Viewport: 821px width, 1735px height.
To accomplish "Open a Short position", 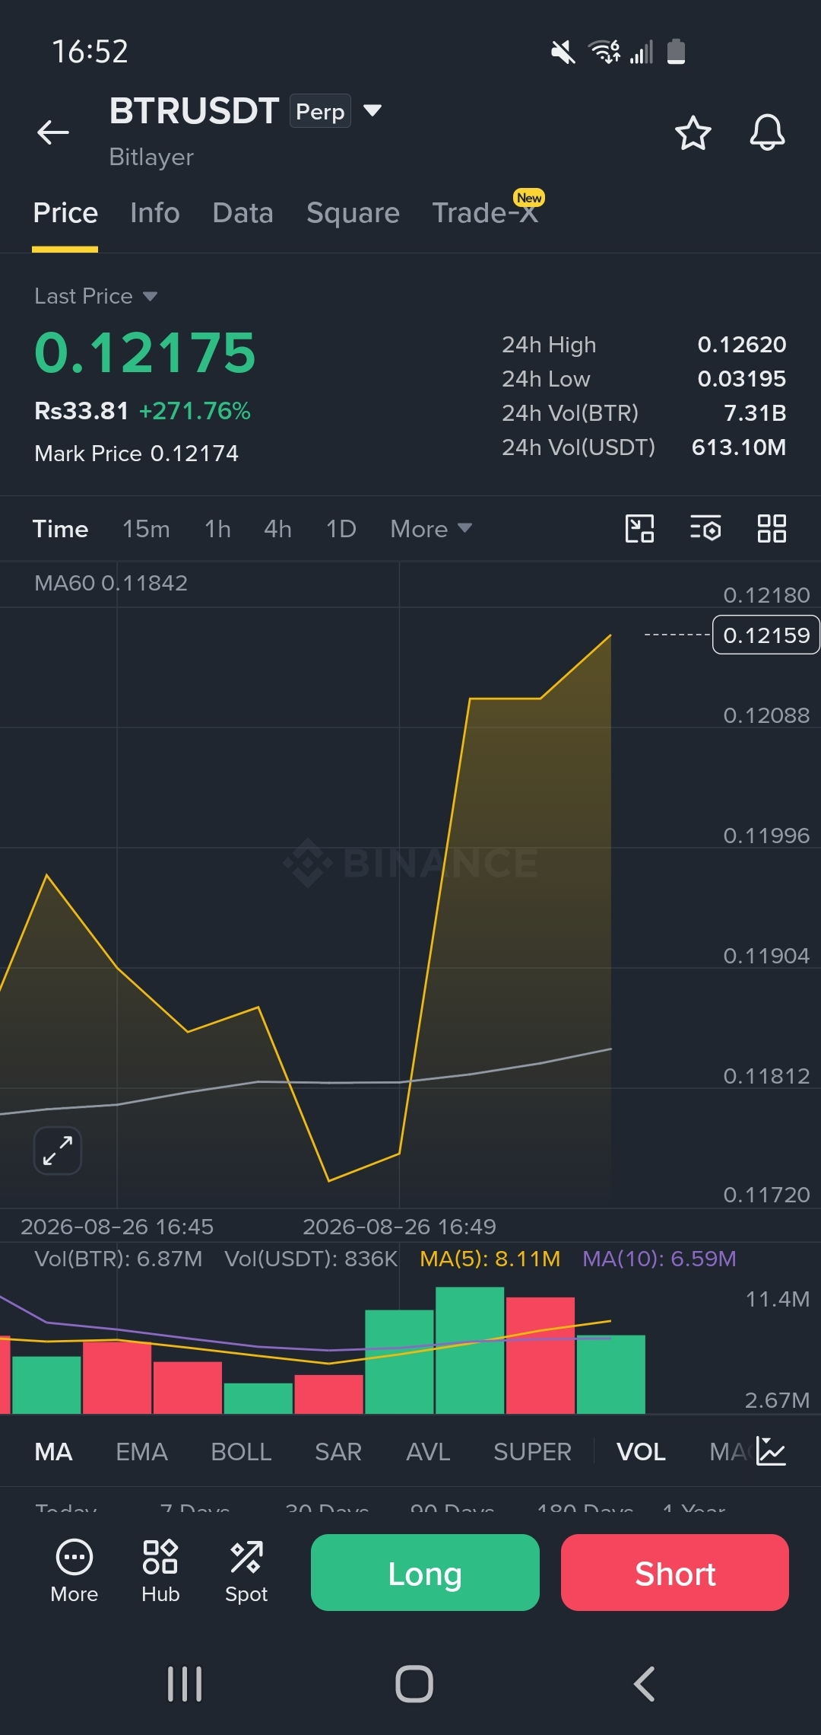I will click(x=675, y=1573).
